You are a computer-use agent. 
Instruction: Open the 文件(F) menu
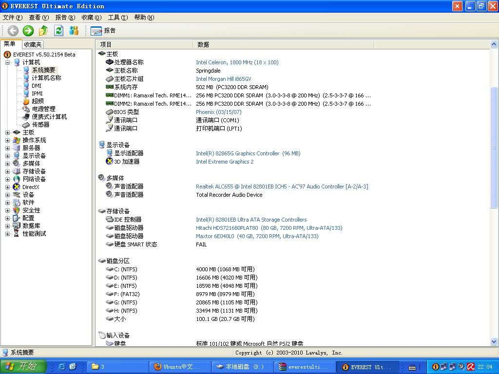pyautogui.click(x=12, y=17)
